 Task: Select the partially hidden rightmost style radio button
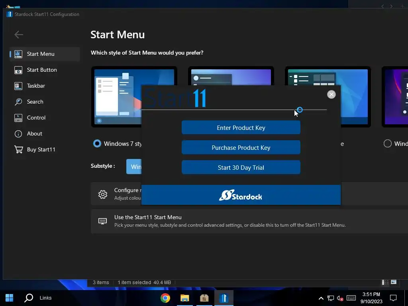coord(387,143)
